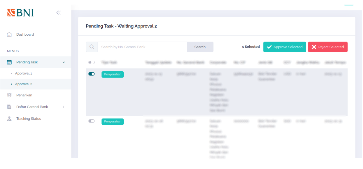363x169 pixels.
Task: Click the BNI logo
Action: [x=20, y=13]
